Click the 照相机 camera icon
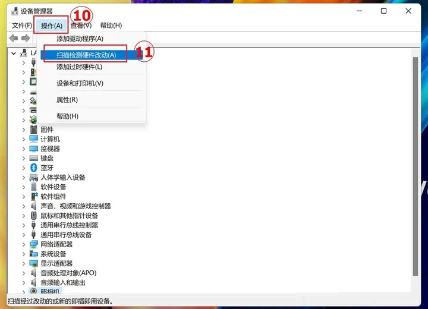 click(x=33, y=291)
